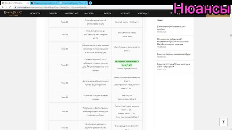Open the НОВОСТИ menu
Viewport: 232px width, 130px height.
point(35,13)
